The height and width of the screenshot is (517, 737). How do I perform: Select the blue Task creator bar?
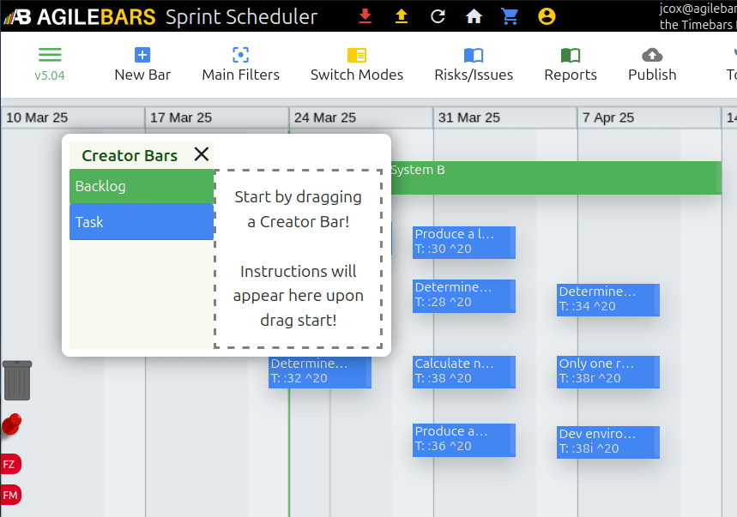142,222
